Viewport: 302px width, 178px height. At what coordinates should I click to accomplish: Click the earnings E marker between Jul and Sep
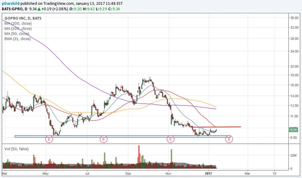click(103, 139)
